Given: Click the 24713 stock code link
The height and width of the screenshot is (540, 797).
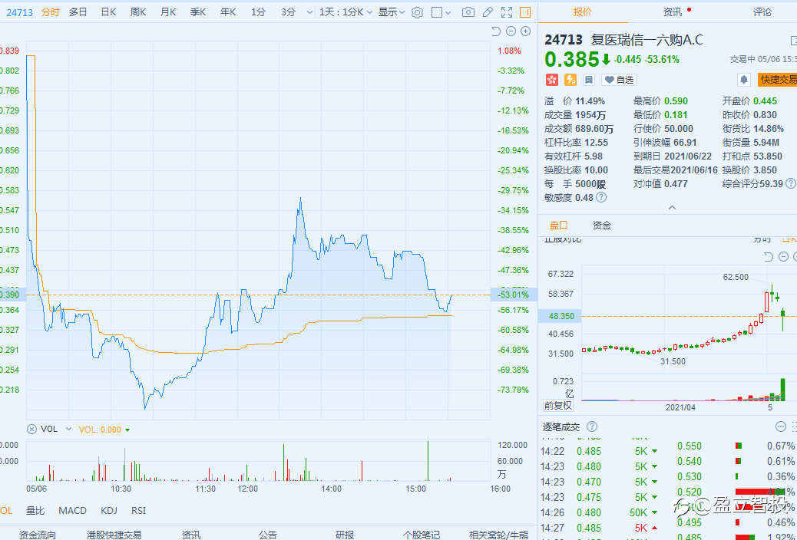Looking at the screenshot, I should [x=19, y=12].
